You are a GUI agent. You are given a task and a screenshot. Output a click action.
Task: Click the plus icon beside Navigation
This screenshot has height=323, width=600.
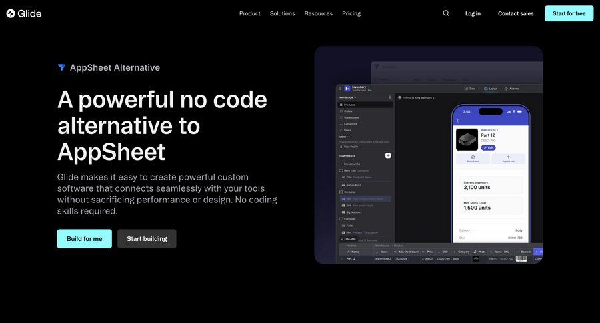click(390, 97)
